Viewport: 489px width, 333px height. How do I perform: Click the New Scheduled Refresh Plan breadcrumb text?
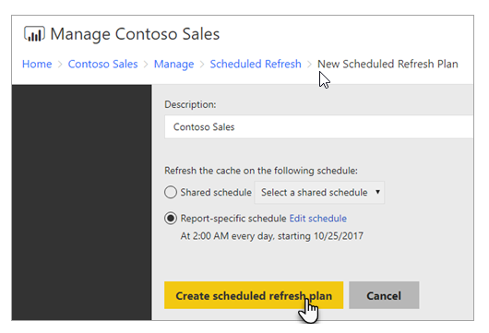[388, 64]
